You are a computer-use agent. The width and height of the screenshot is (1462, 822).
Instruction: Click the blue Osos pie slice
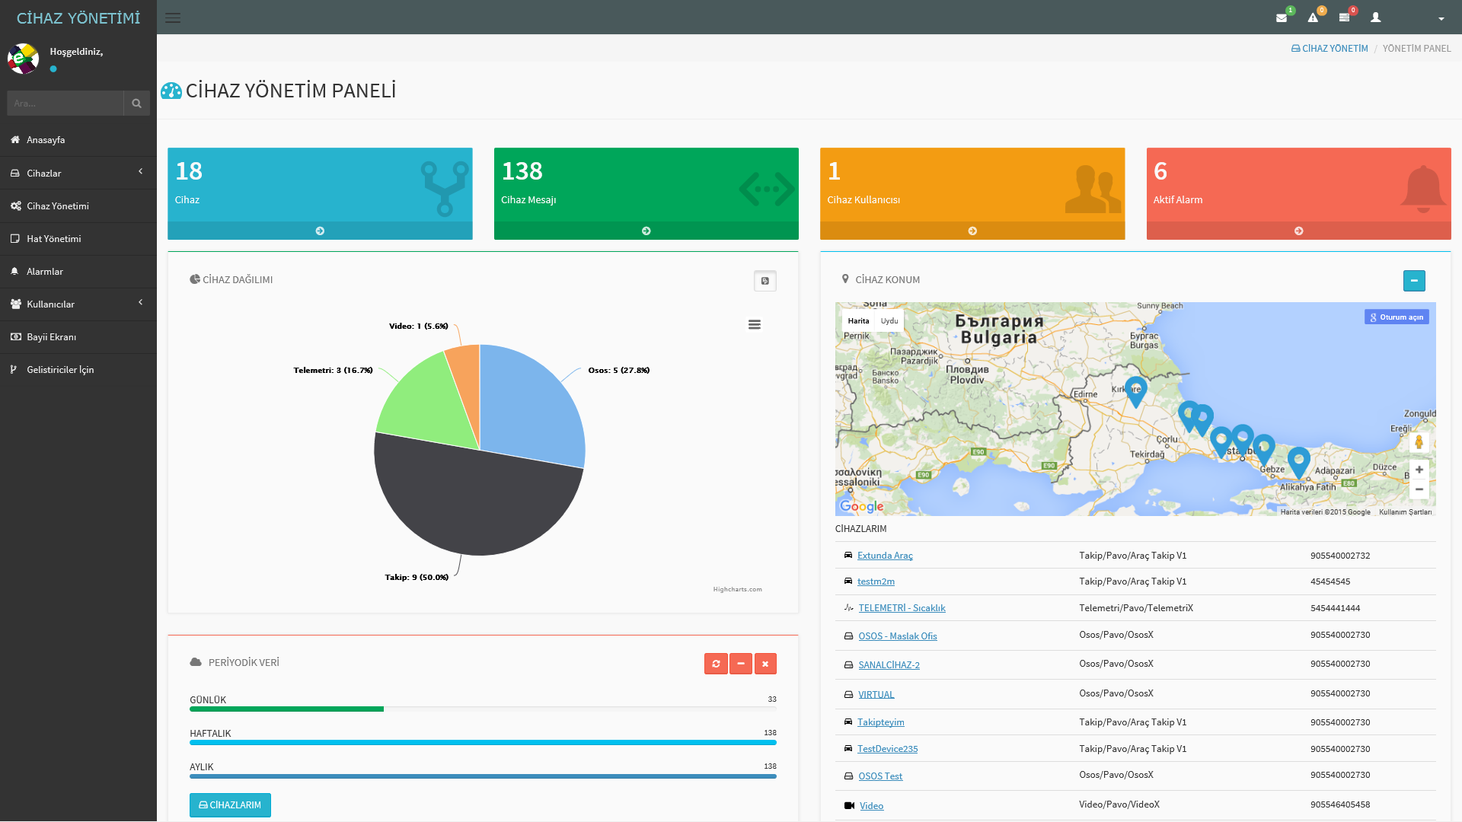(533, 407)
